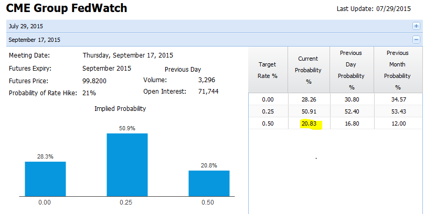This screenshot has width=425, height=214.
Task: Click the Implied Probability chart title
Action: coord(120,109)
